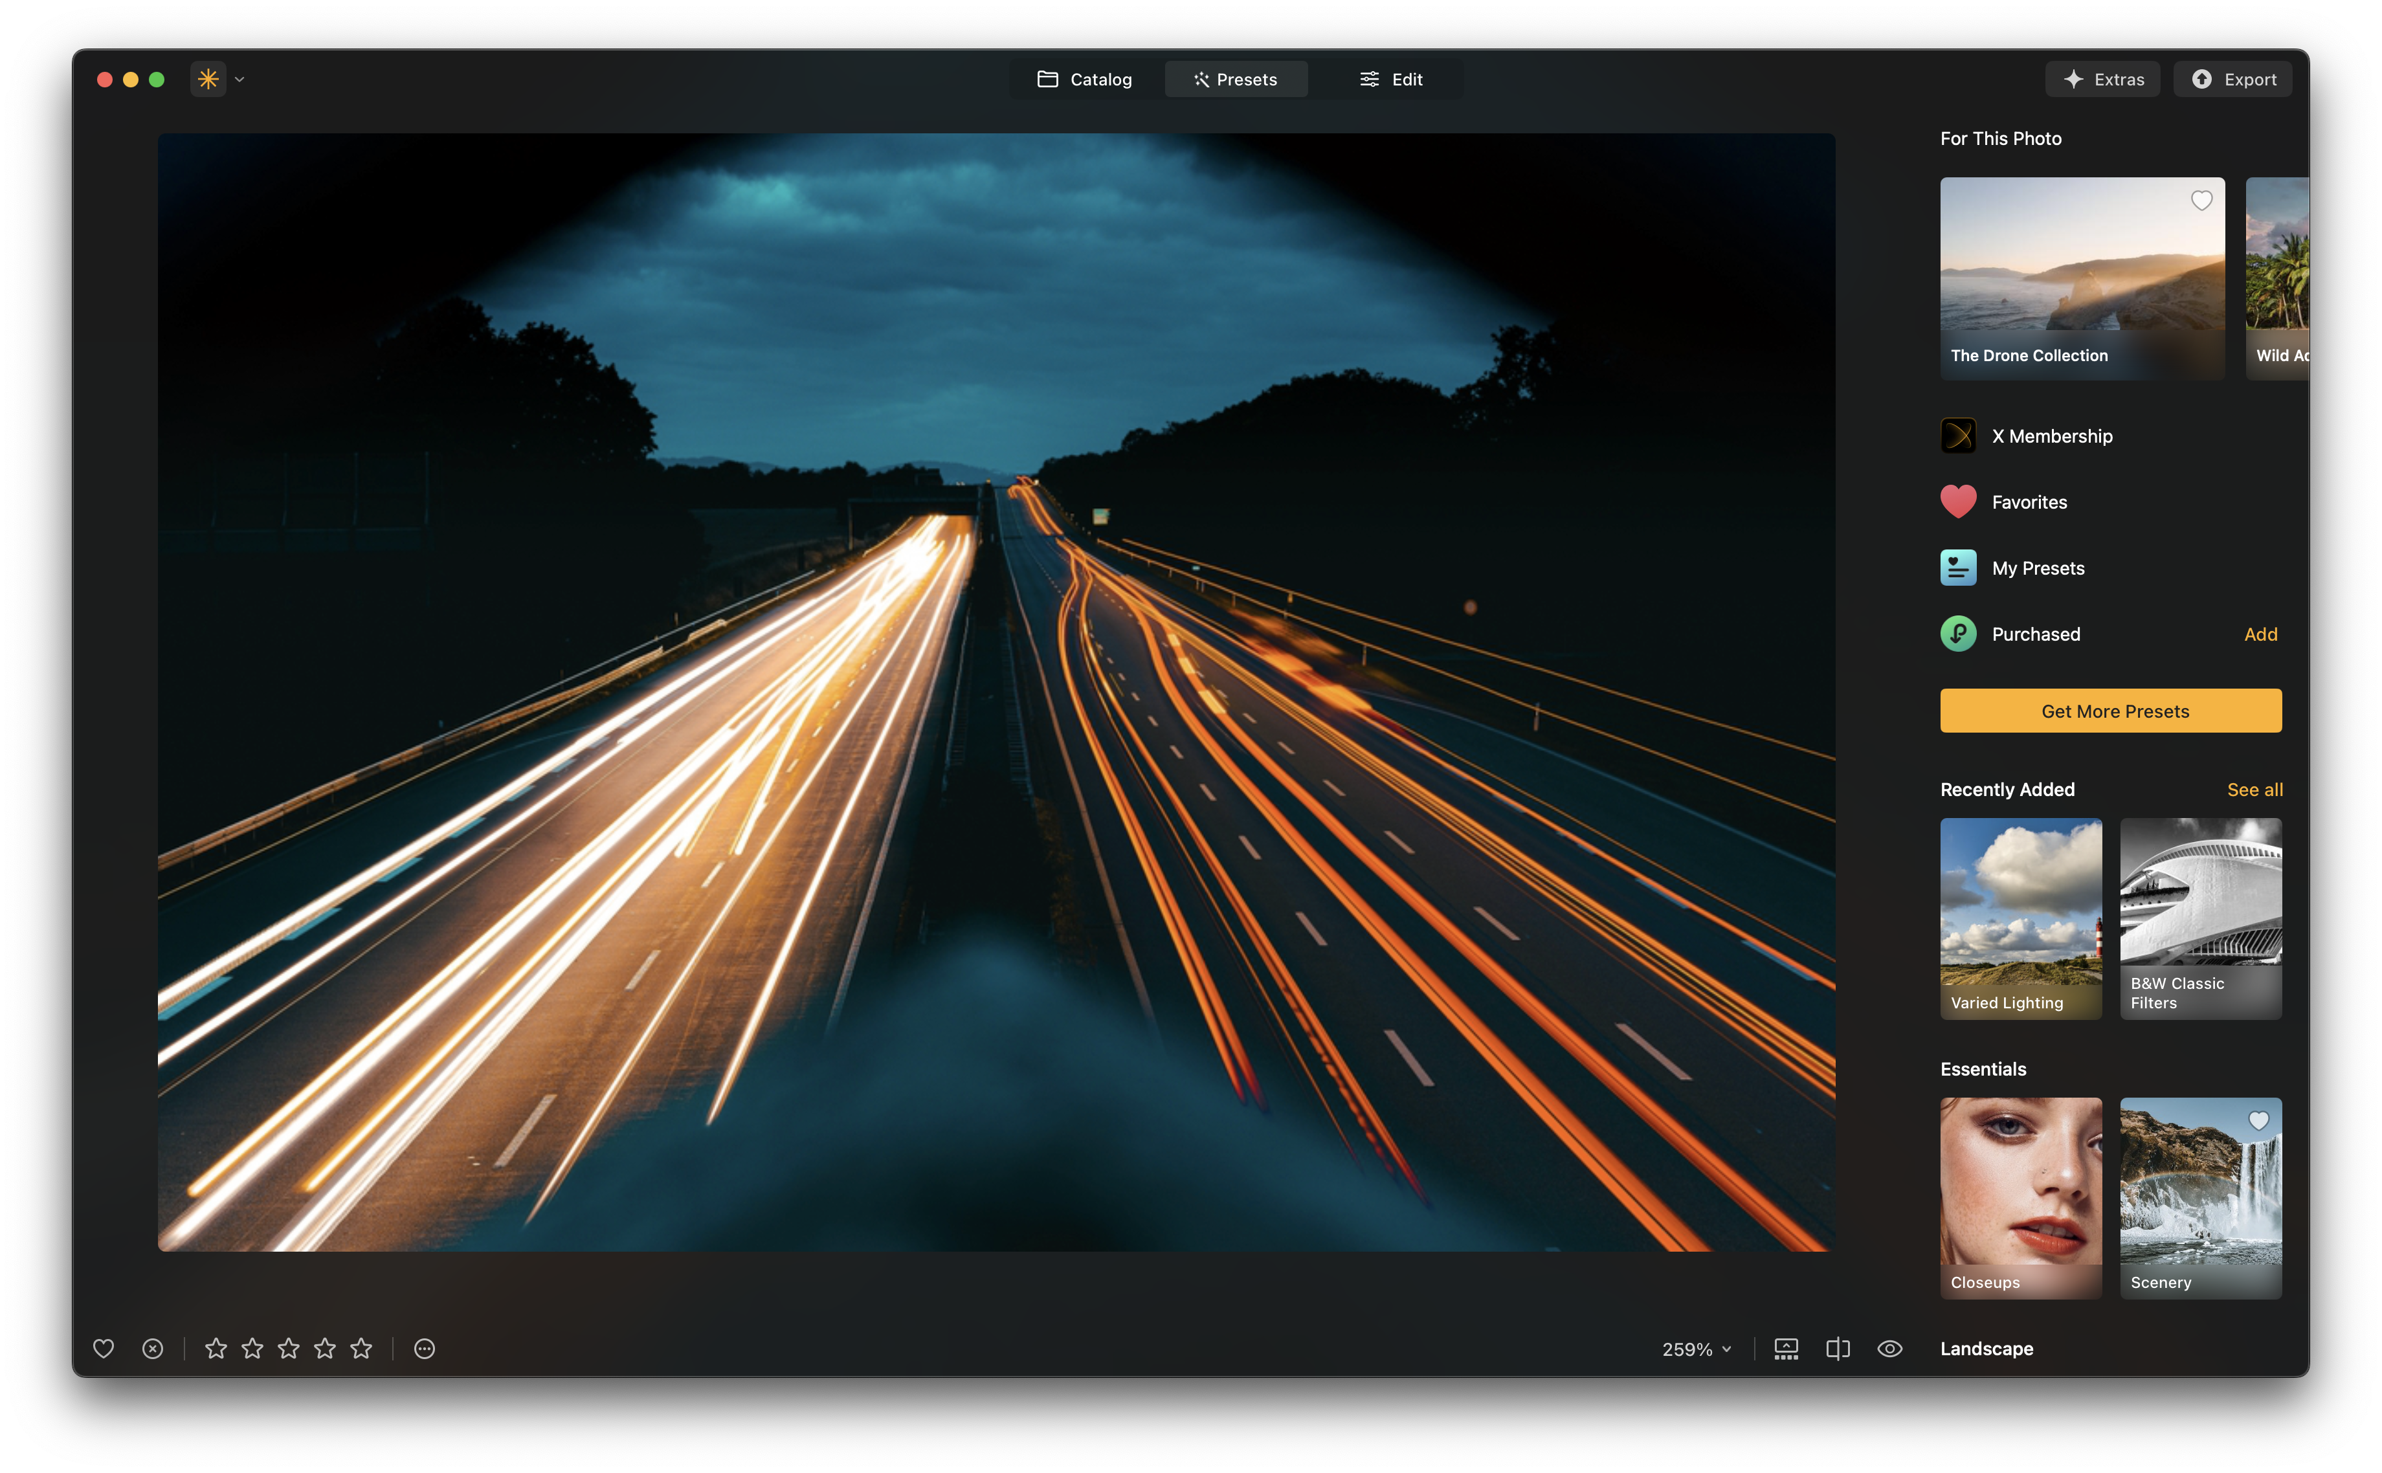The image size is (2382, 1473).
Task: Click See all in Recently Added
Action: [2254, 789]
